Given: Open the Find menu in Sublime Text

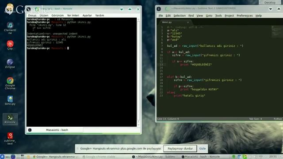Looking at the screenshot, I should (x=191, y=16).
